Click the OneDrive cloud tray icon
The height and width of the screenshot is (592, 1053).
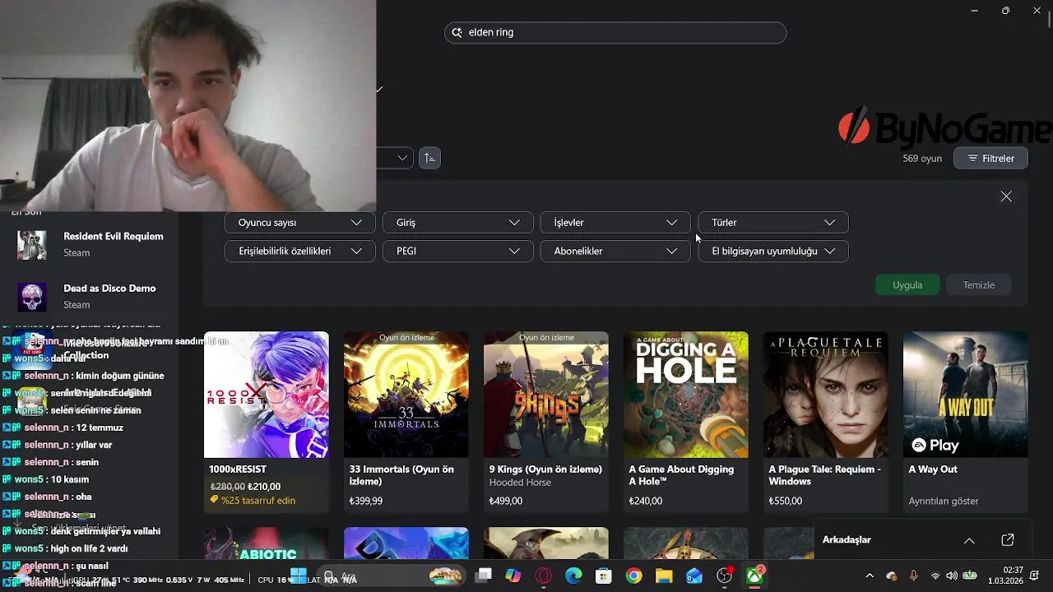tap(892, 576)
